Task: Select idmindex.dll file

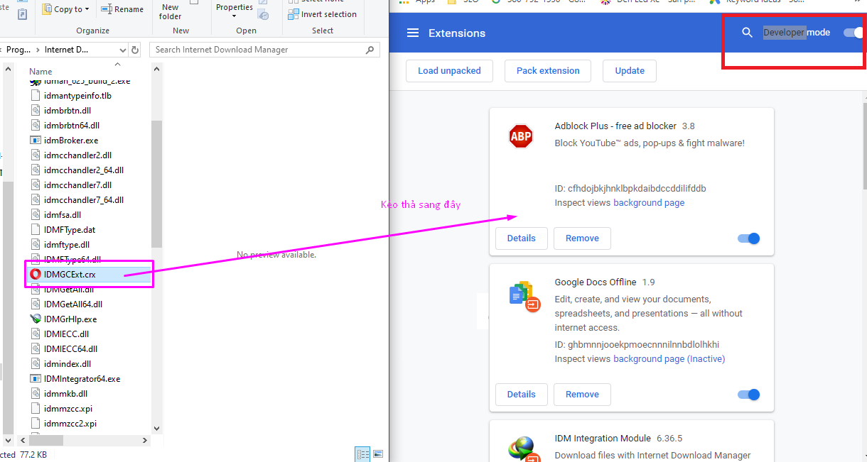Action: tap(68, 364)
